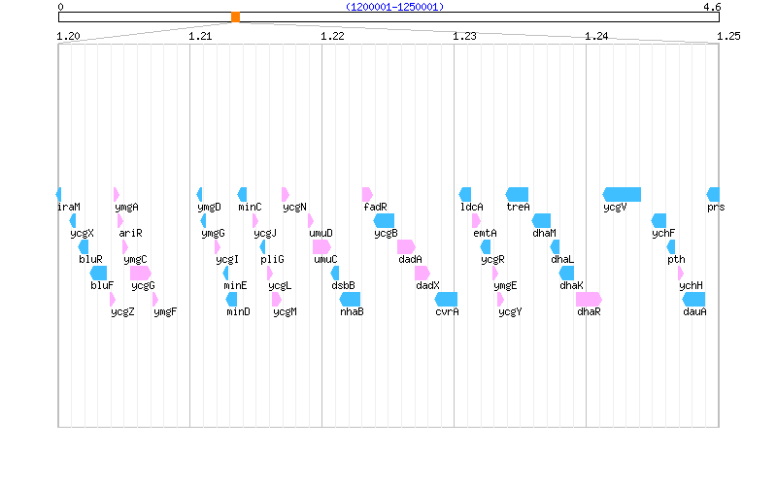Select the pink ycgG gene arrow

click(x=141, y=273)
